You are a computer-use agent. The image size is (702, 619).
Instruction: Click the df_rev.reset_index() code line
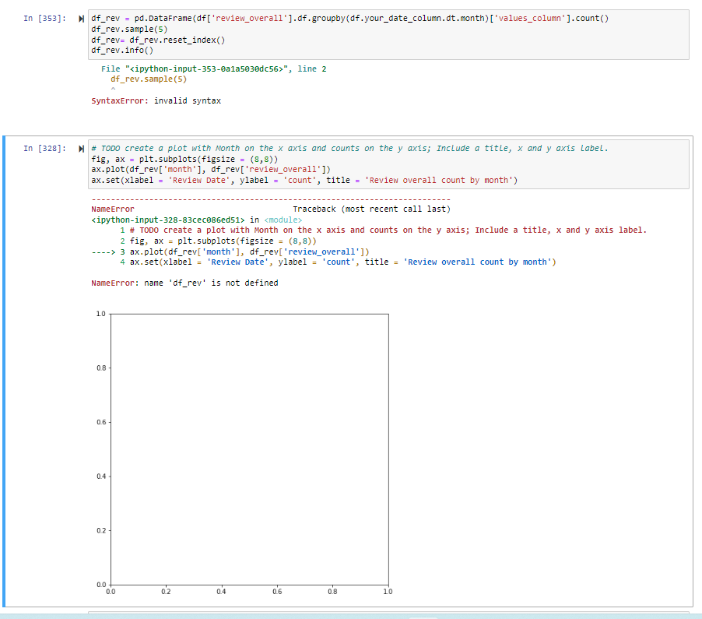(x=158, y=40)
